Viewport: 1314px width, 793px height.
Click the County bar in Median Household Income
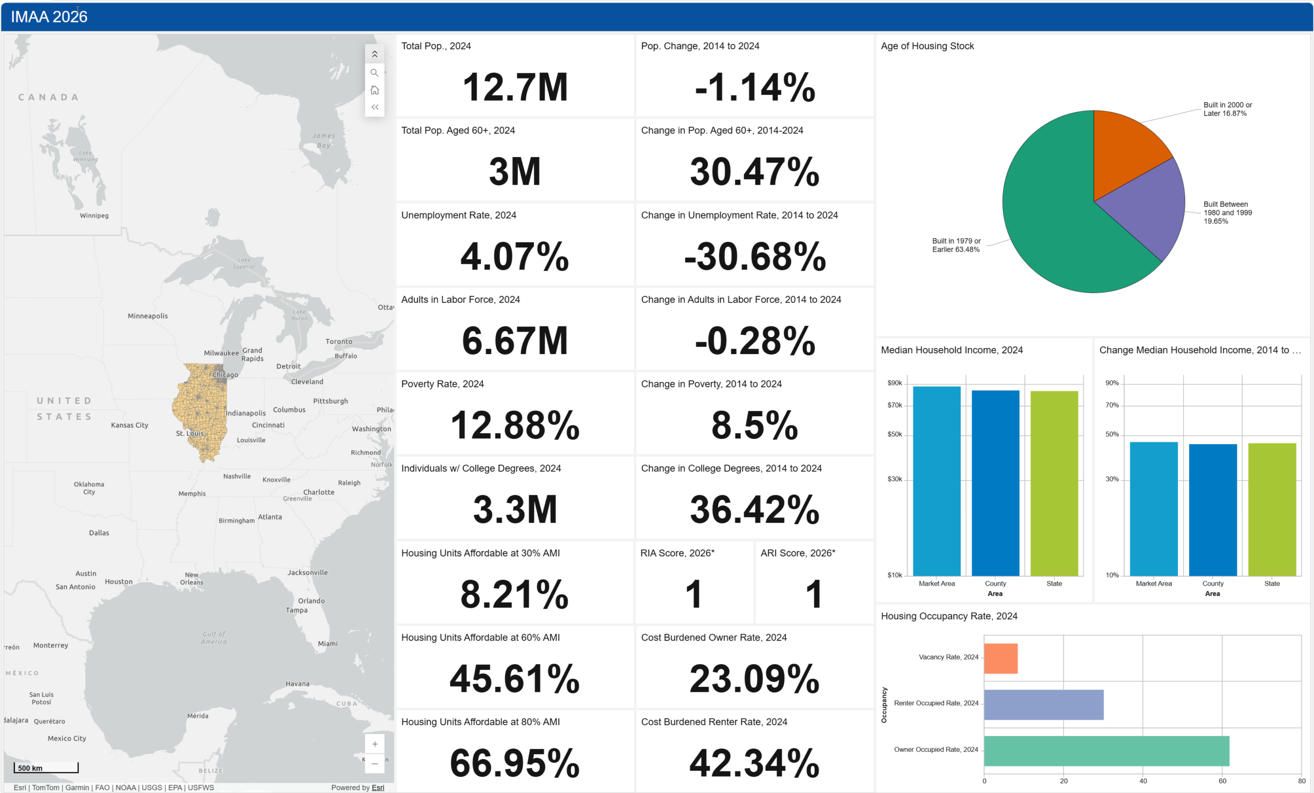pos(995,483)
